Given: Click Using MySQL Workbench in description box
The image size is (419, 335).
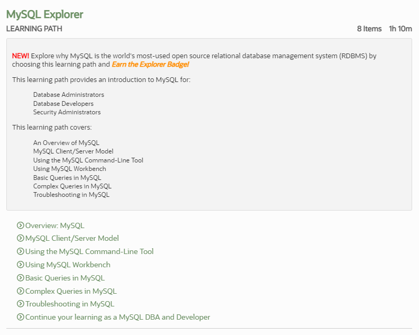Looking at the screenshot, I should [69, 169].
